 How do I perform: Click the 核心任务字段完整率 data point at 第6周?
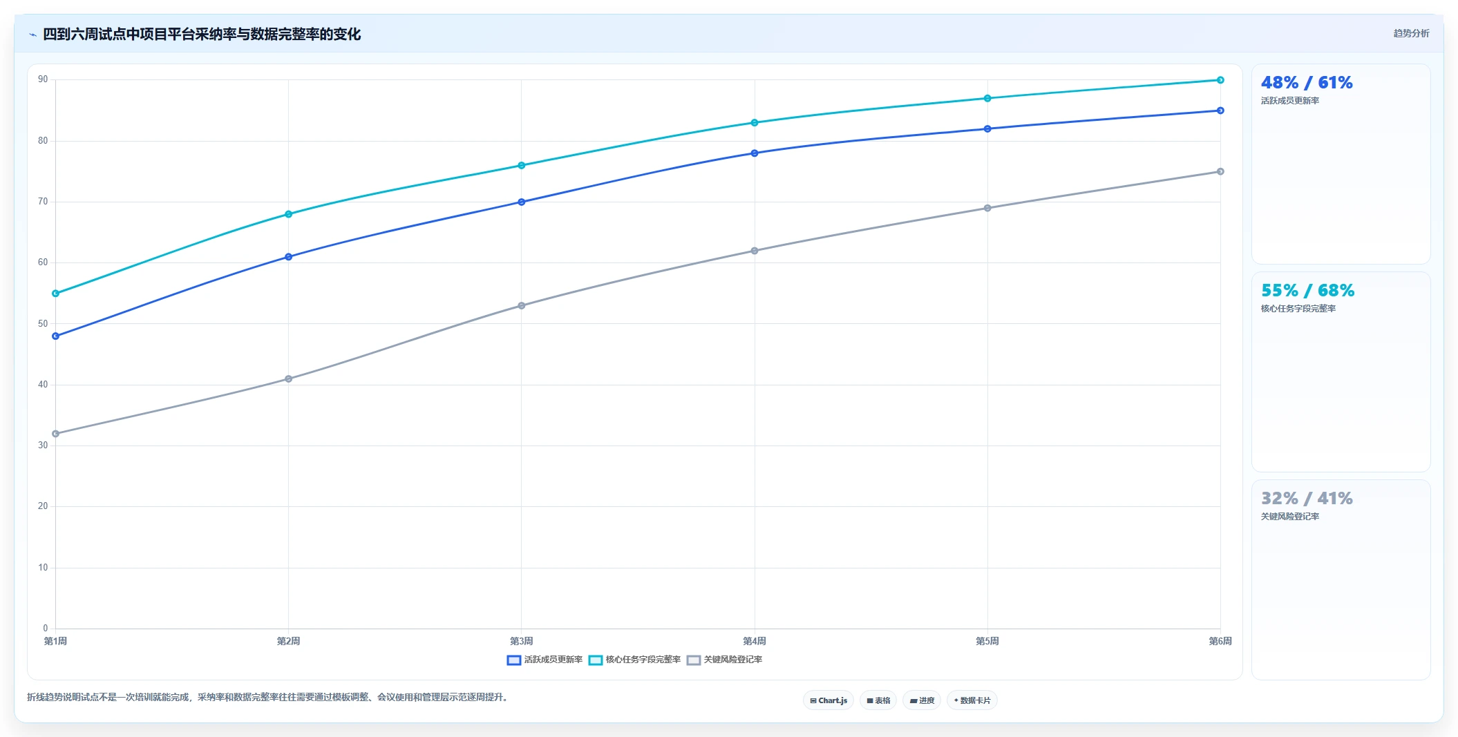(1220, 80)
